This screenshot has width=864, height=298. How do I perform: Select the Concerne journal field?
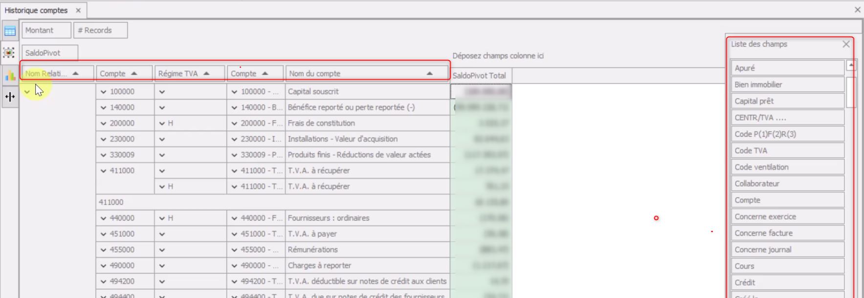click(788, 250)
